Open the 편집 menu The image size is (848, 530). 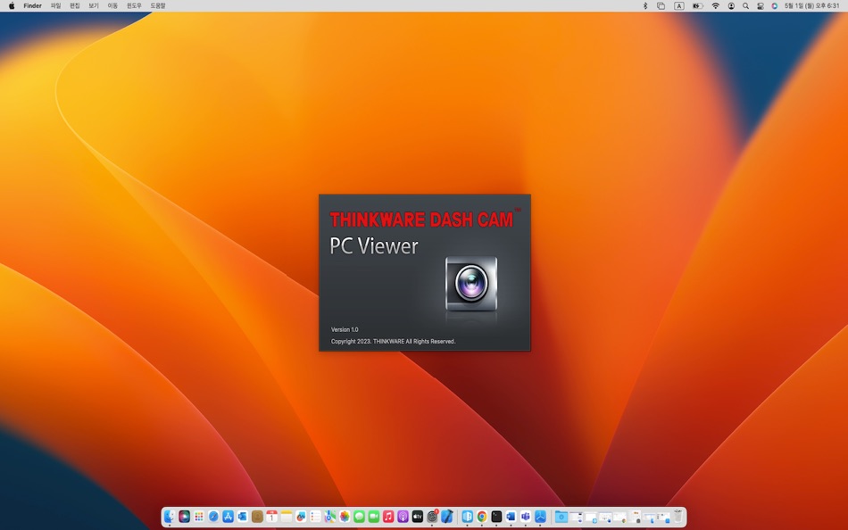(x=75, y=5)
